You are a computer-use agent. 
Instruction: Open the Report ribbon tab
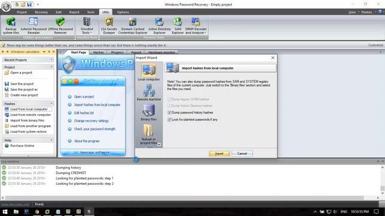tap(74, 12)
